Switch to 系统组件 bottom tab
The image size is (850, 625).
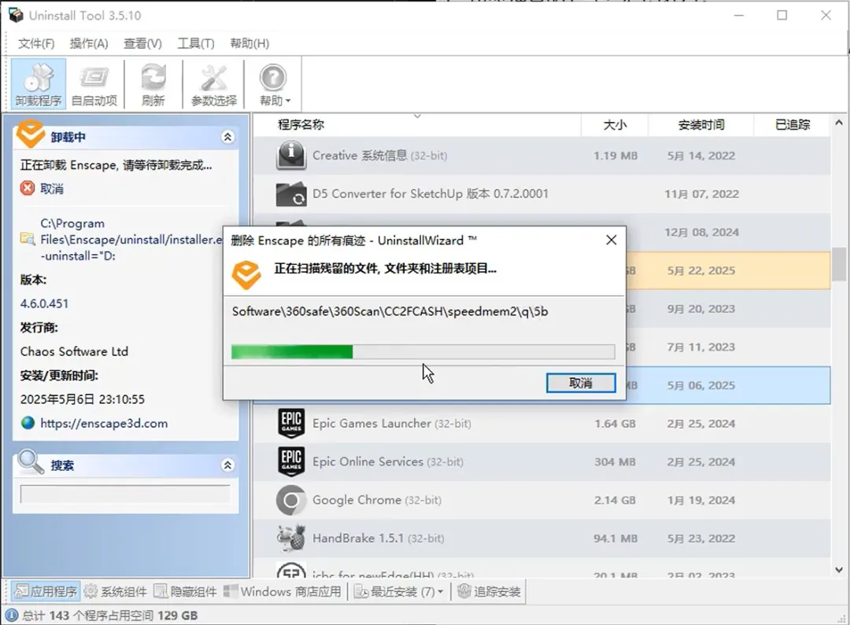(x=116, y=591)
